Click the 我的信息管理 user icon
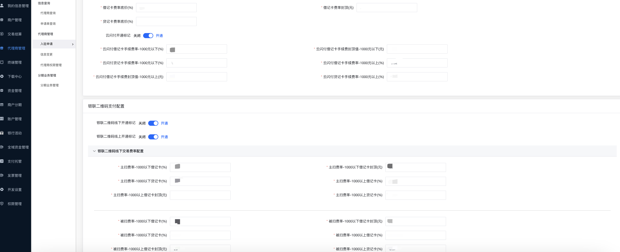 (2, 6)
